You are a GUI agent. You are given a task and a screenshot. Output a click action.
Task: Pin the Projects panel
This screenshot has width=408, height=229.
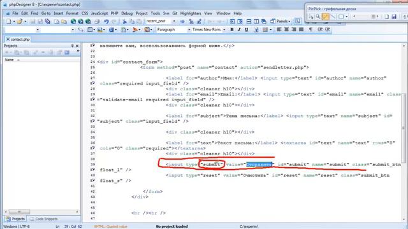tap(72, 46)
